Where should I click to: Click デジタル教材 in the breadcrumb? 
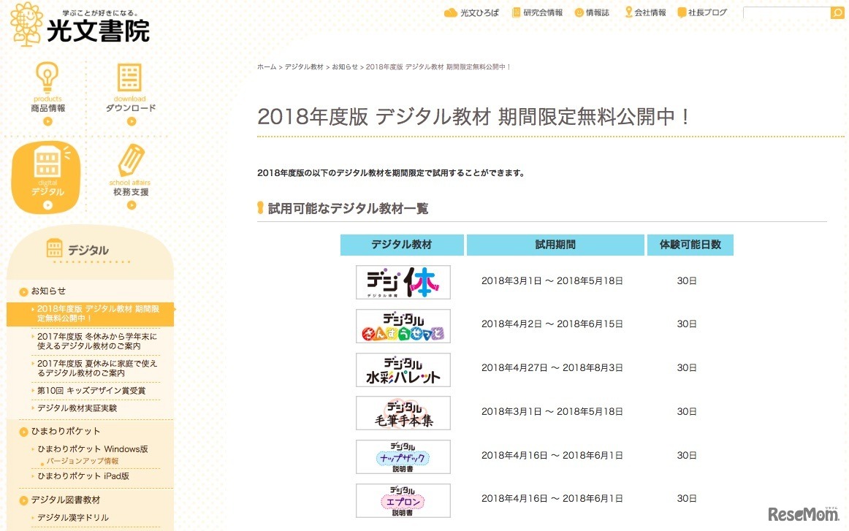pos(304,67)
